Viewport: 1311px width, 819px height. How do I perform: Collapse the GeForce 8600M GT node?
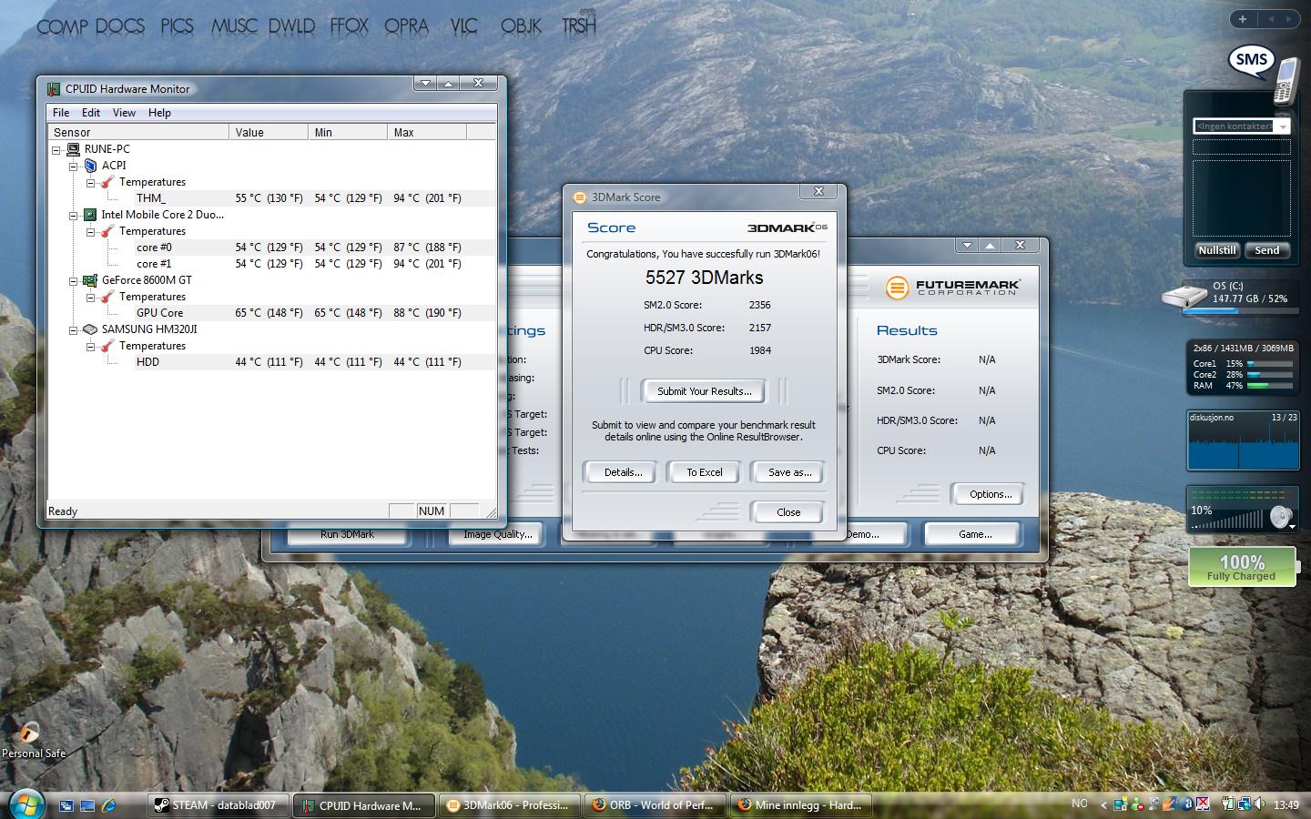coord(73,281)
